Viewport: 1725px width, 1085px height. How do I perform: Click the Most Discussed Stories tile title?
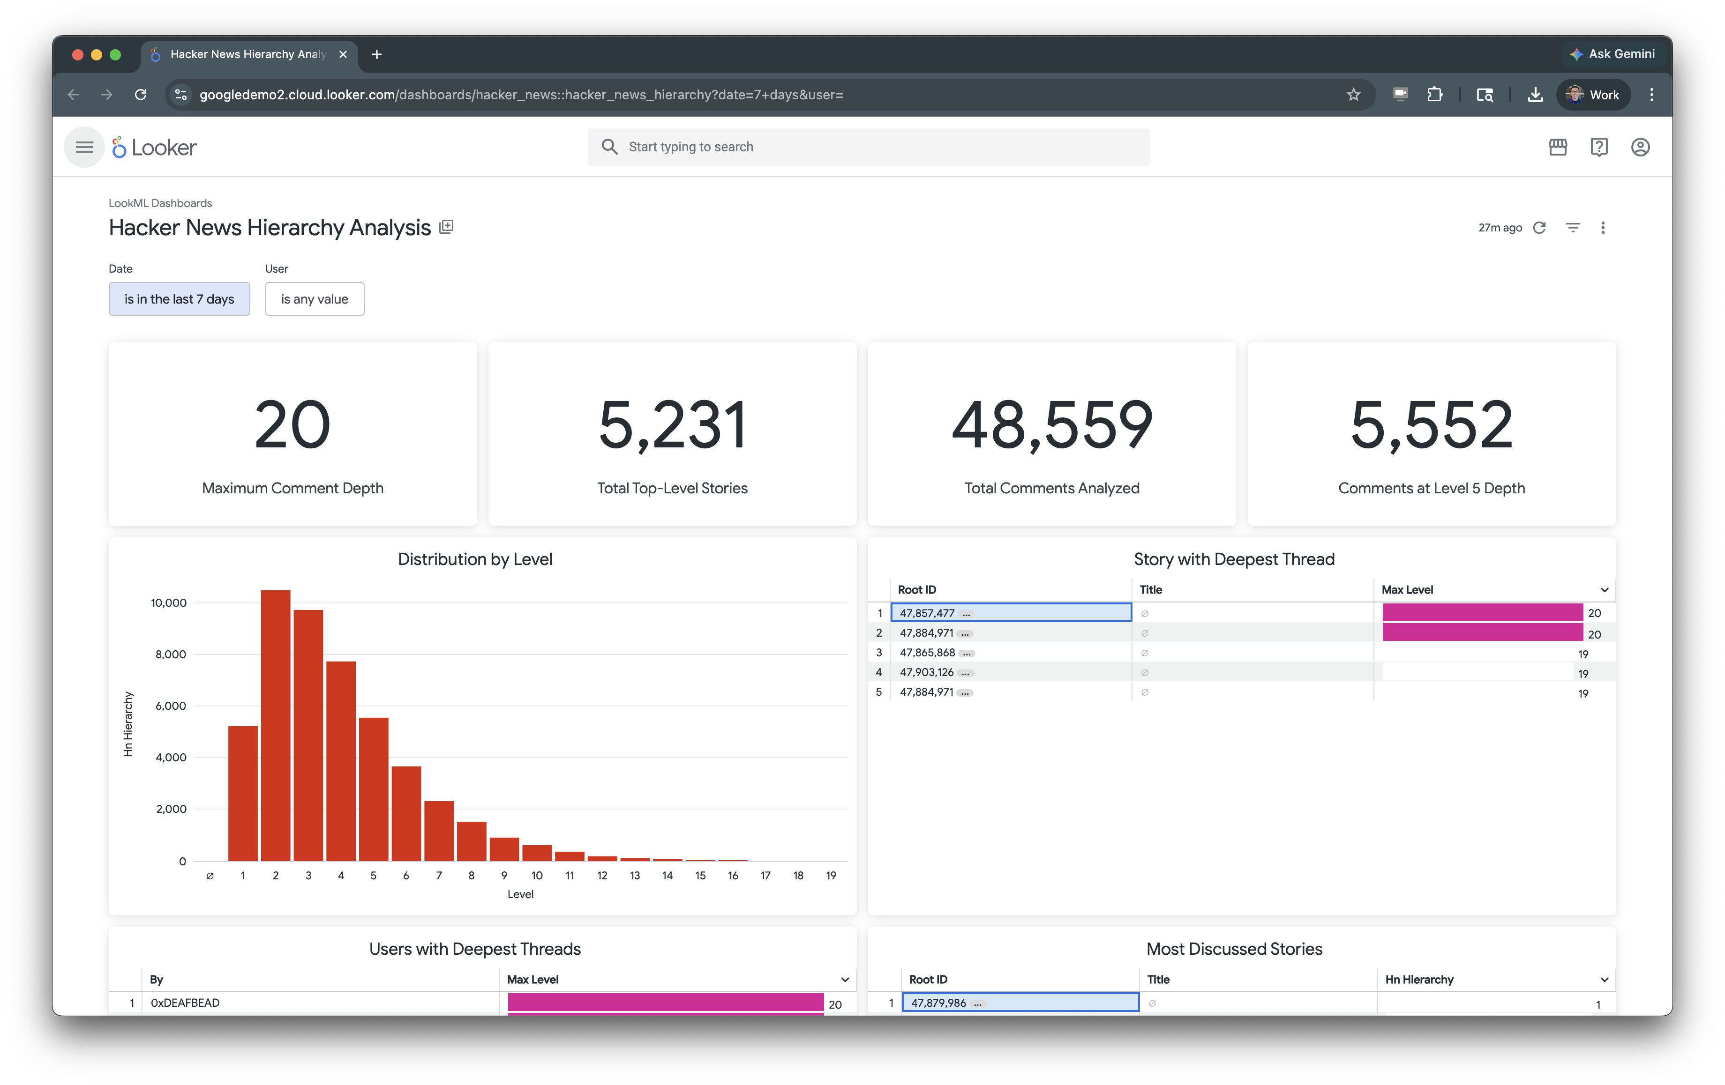tap(1234, 949)
